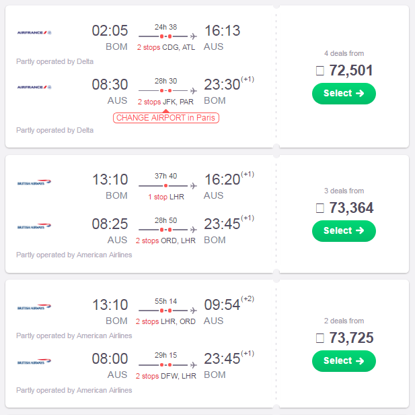Click the 2 stops DFW, LHR details
415x415 pixels.
click(166, 376)
